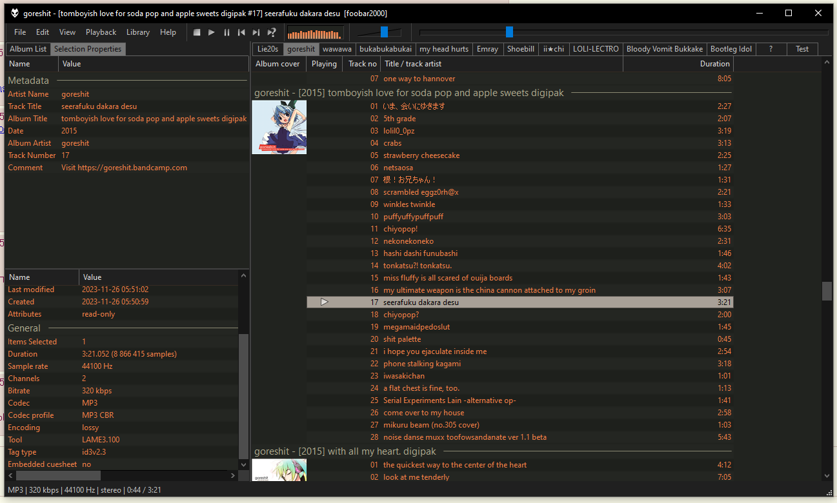The image size is (837, 503).
Task: Click the tomboyish love album cover thumbnail
Action: tap(279, 127)
